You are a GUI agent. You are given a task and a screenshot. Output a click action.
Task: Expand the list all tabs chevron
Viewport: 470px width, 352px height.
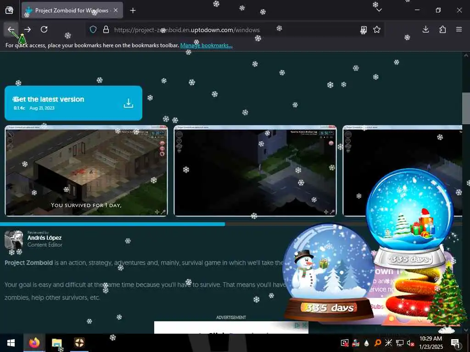379,10
